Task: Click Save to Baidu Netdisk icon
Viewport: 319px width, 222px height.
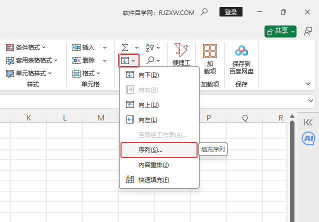Action: pyautogui.click(x=241, y=59)
